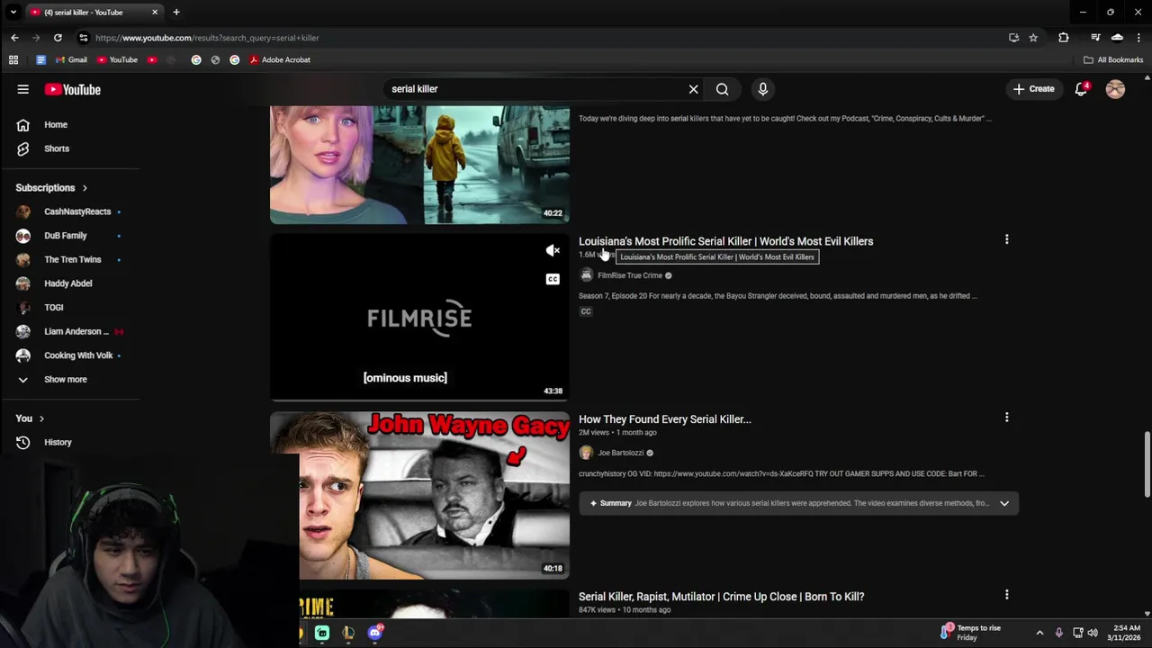Open Serial Killer, Rapist, Mutilator video title
1152x648 pixels.
721,597
